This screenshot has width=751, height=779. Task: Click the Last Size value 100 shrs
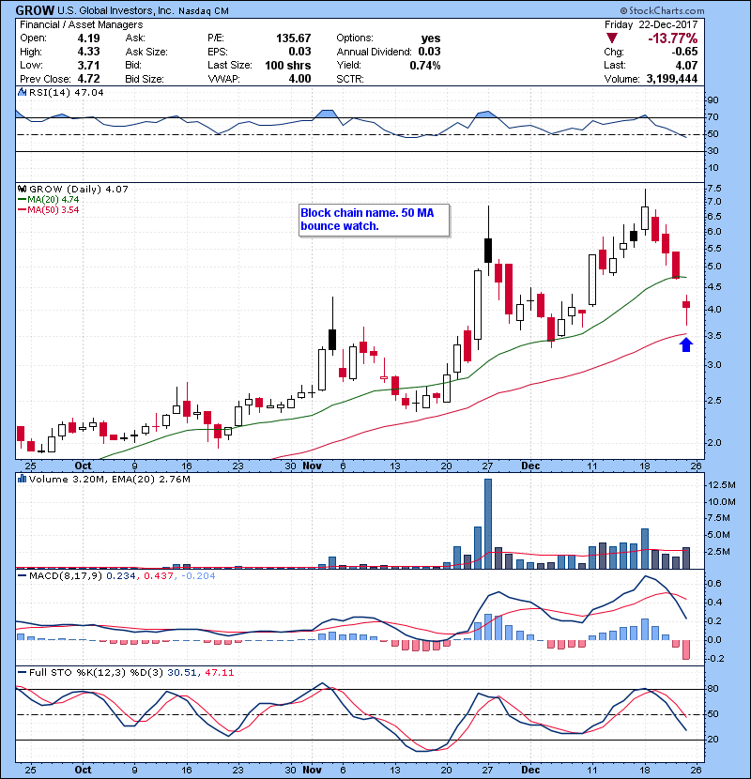click(288, 65)
